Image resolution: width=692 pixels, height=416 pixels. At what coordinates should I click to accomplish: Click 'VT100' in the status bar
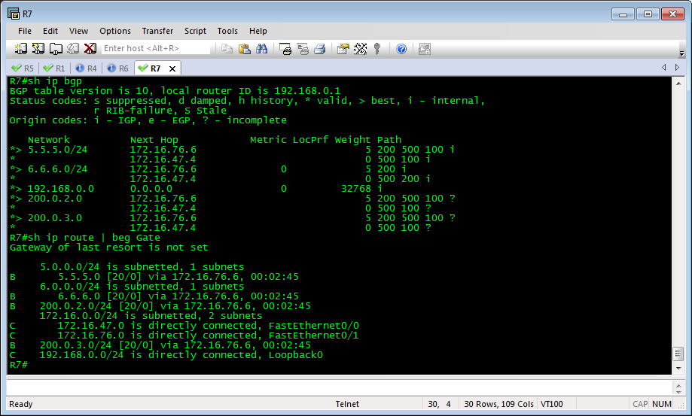[552, 404]
